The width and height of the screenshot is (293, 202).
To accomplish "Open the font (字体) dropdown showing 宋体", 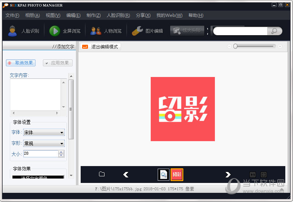I will click(44, 132).
